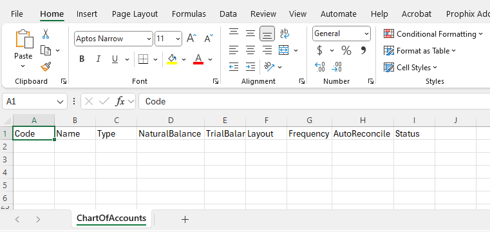Open fill color palette arrow

coord(184,59)
